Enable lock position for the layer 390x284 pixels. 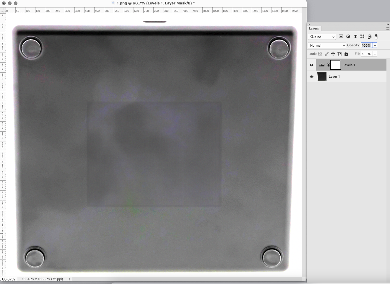pos(333,53)
